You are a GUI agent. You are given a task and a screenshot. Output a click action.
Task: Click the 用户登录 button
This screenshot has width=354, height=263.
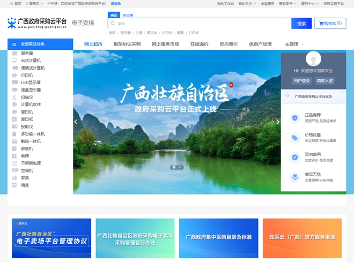pyautogui.click(x=301, y=81)
